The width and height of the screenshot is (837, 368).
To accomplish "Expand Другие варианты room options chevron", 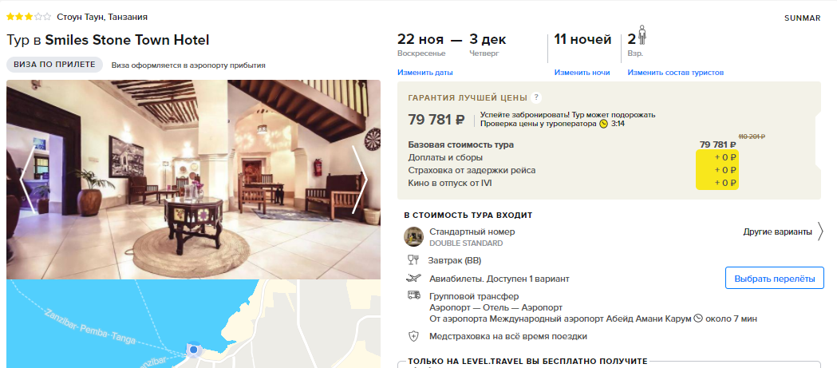I will point(820,231).
